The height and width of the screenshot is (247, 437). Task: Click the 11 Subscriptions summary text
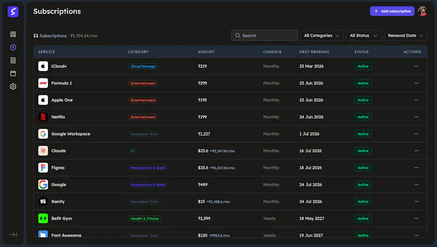tap(50, 36)
